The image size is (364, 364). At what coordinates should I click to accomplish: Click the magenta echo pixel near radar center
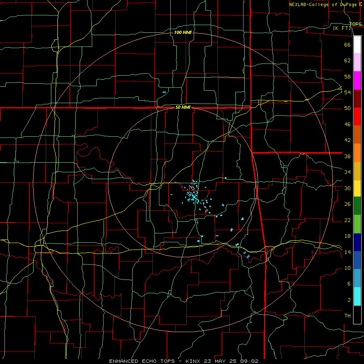pos(189,186)
